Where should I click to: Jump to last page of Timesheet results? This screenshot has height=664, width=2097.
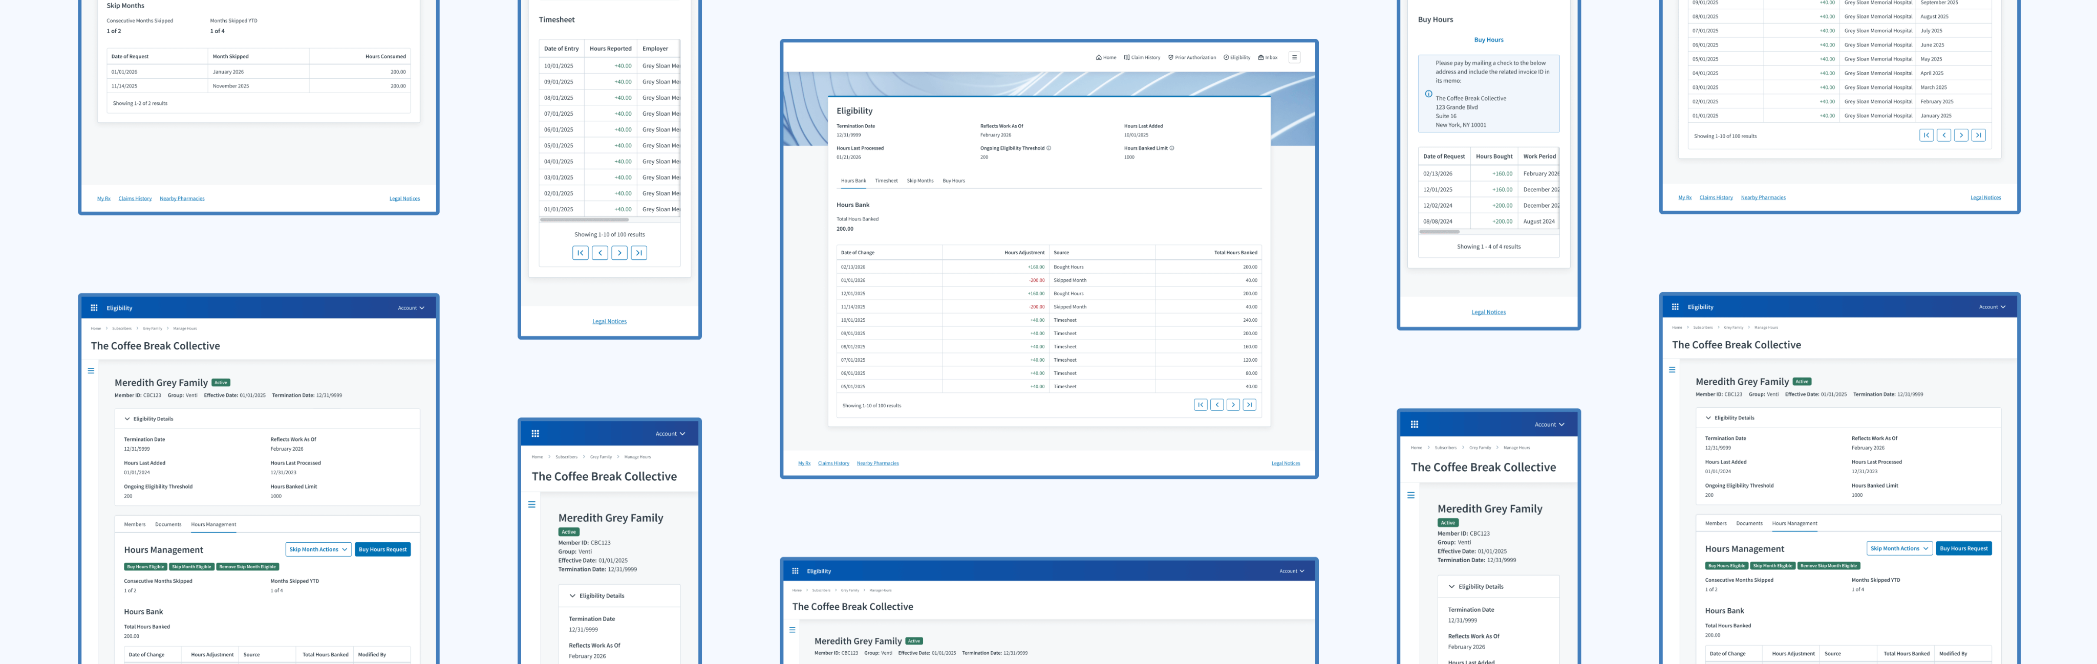639,252
